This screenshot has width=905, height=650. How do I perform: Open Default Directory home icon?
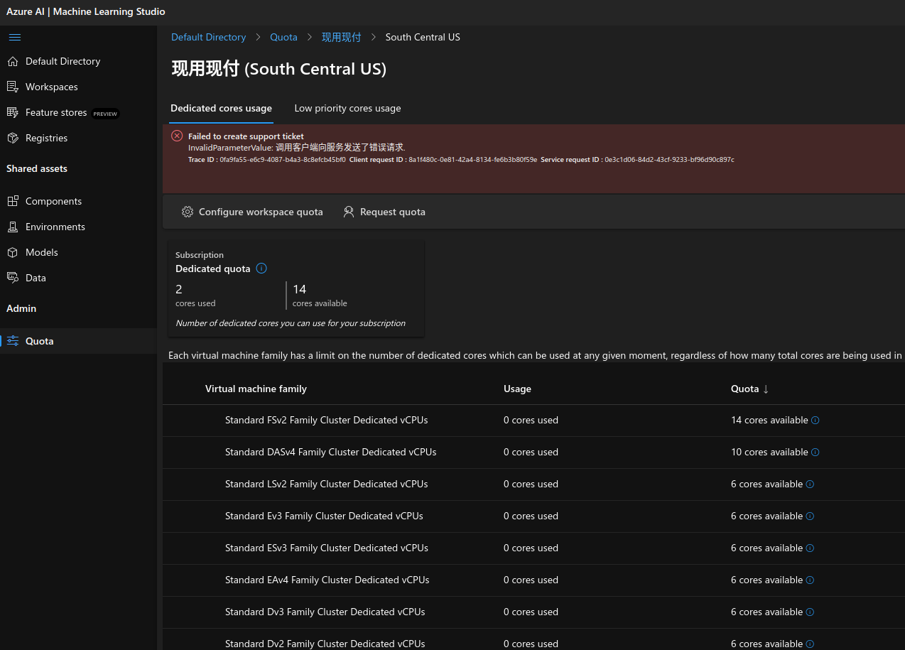tap(13, 61)
